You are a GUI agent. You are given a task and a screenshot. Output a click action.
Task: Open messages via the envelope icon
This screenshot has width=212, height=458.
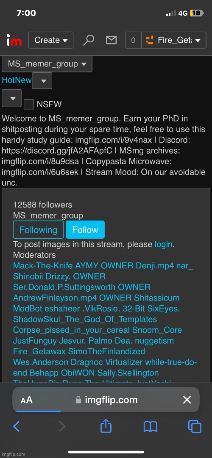(x=111, y=40)
